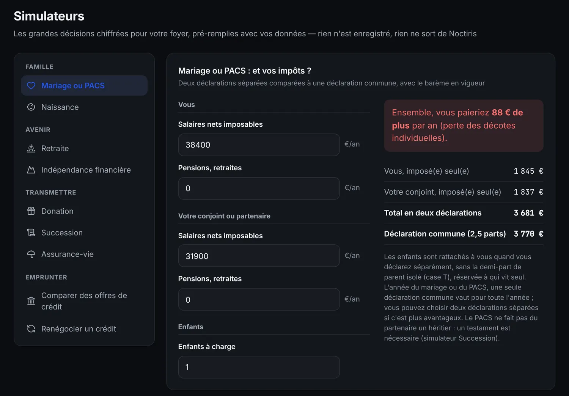This screenshot has width=569, height=396.
Task: Open the Mariage ou PACS simulator
Action: (84, 86)
